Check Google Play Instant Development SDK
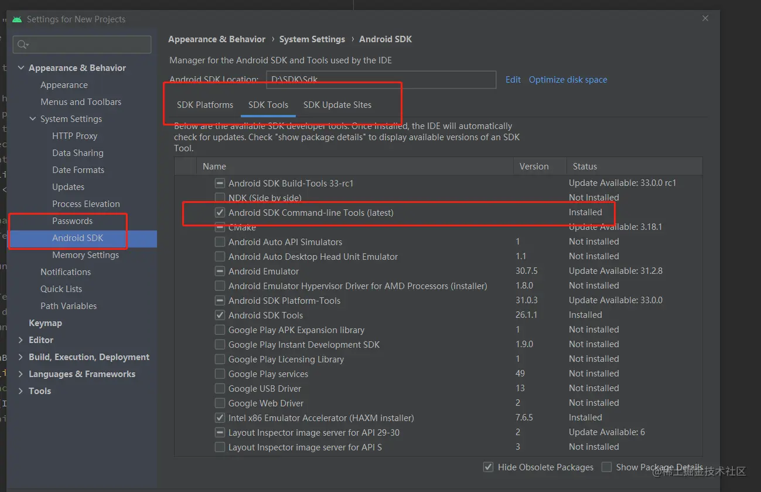This screenshot has width=761, height=492. [x=220, y=344]
